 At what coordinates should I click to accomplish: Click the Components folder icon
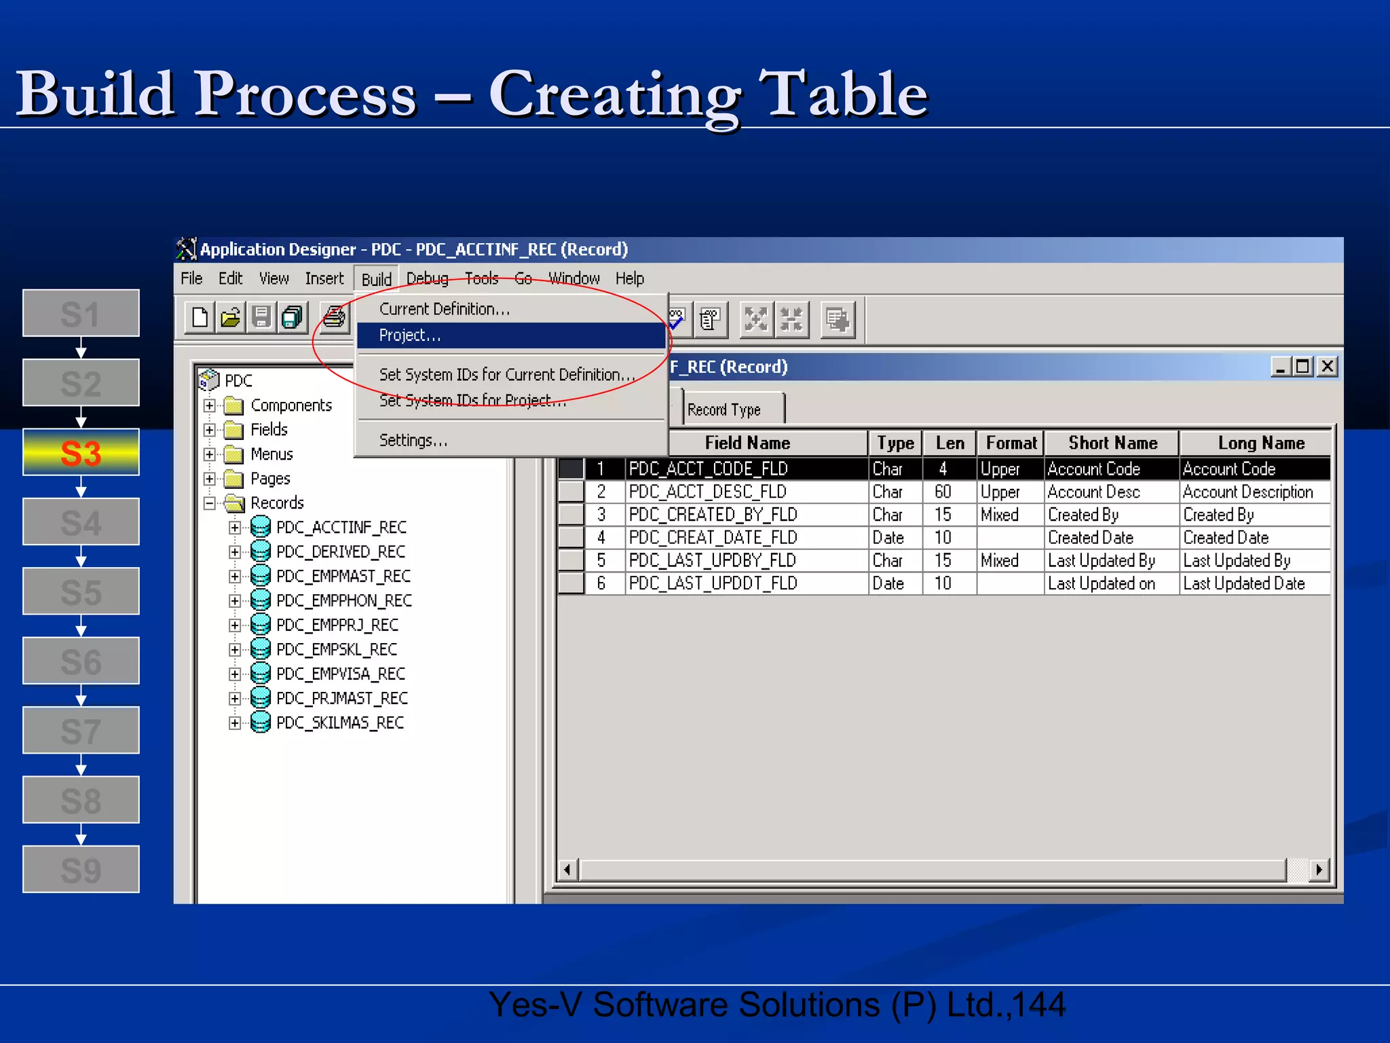click(x=233, y=405)
